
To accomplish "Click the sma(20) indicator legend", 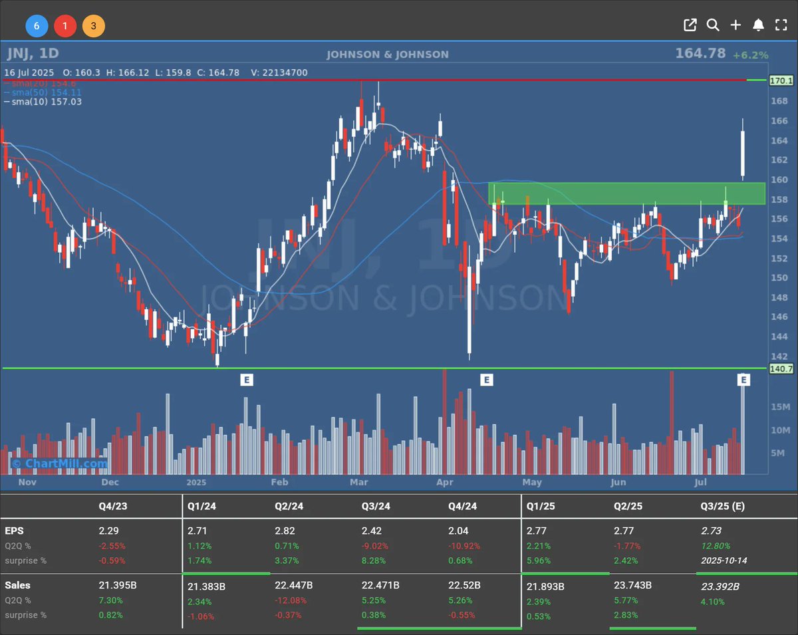I will tap(40, 83).
